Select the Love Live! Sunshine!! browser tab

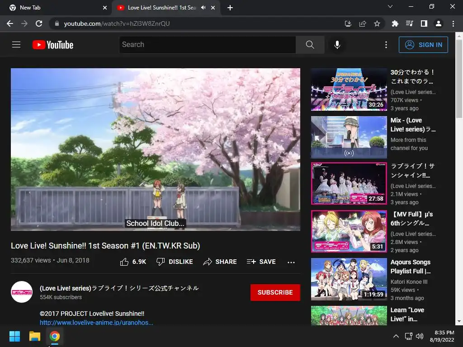162,8
